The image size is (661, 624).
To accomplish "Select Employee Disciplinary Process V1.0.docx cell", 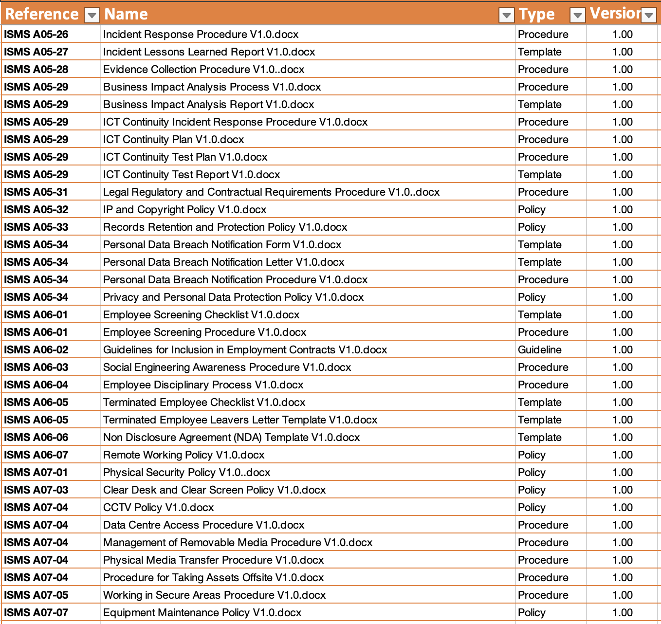I will point(308,385).
